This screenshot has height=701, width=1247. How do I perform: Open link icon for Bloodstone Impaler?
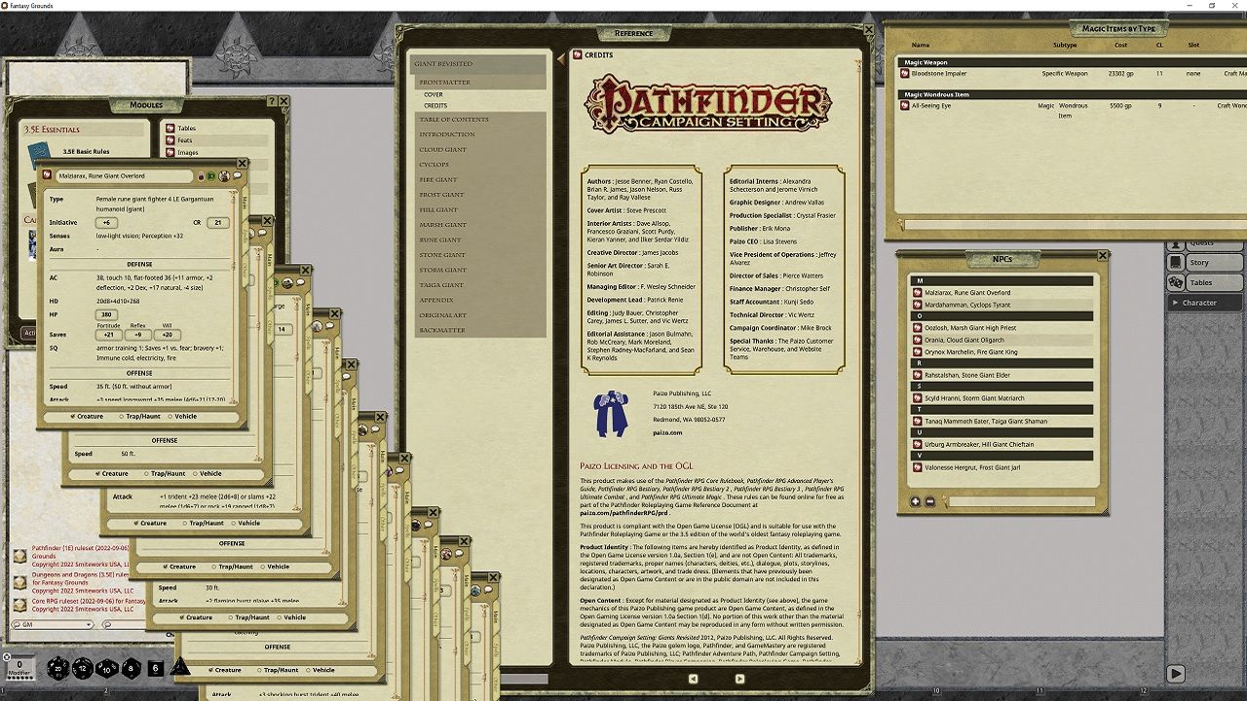tap(905, 73)
